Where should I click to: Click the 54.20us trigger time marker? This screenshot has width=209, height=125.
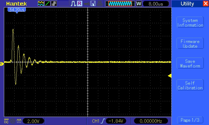pyautogui.click(x=16, y=9)
